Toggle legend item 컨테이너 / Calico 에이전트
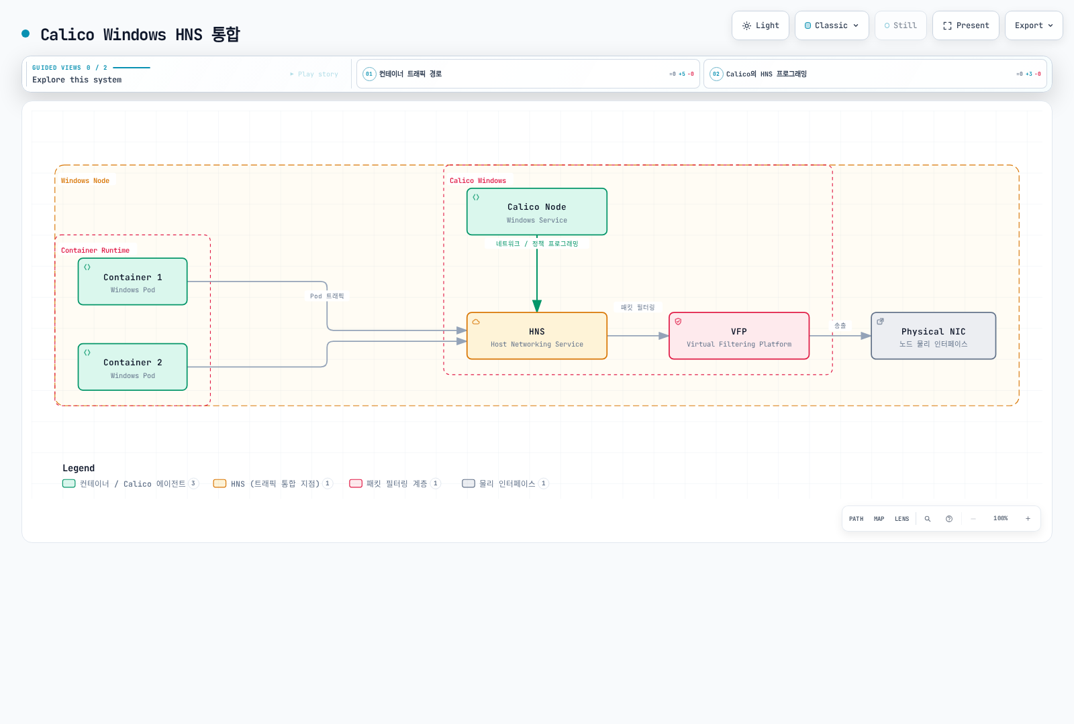Viewport: 1074px width, 724px height. 130,483
